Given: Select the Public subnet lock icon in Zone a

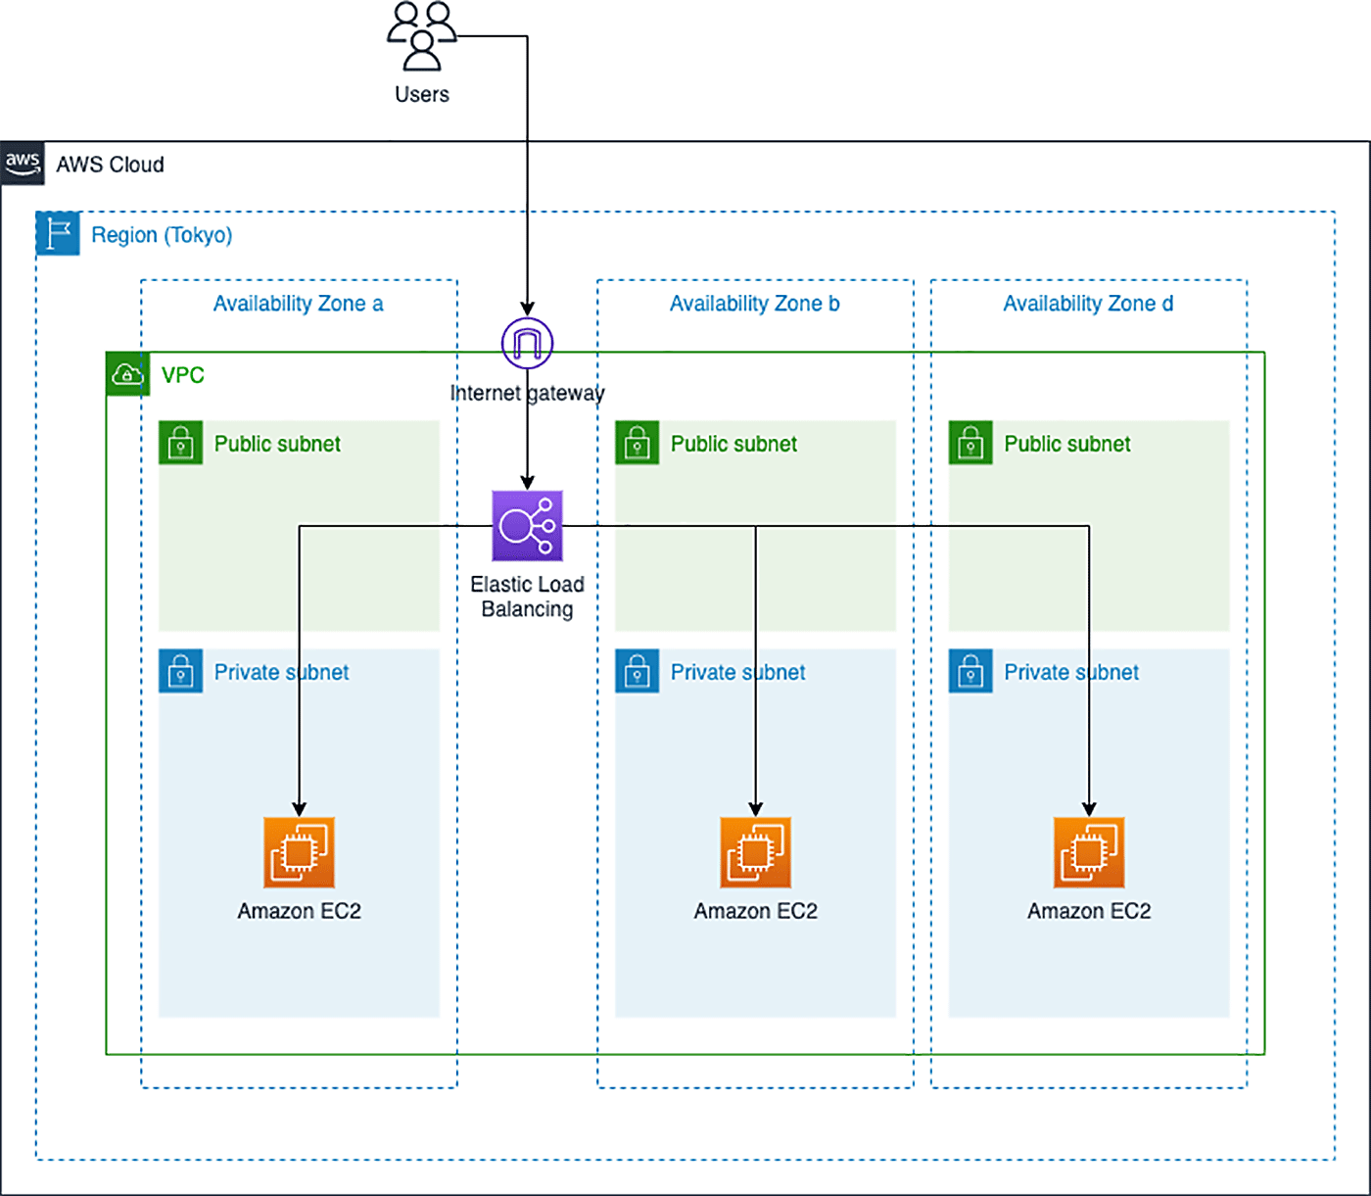Looking at the screenshot, I should click(x=180, y=443).
